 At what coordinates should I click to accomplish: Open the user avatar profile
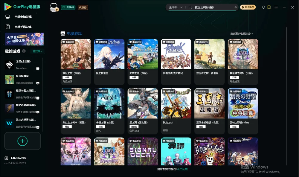(x=54, y=7)
